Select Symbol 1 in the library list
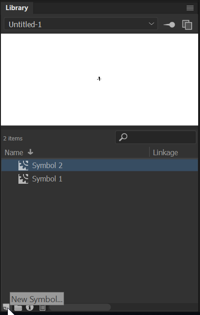 100,179
